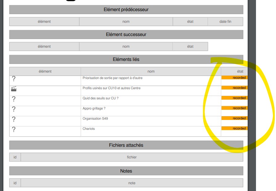Image resolution: width=276 pixels, height=191 pixels.
Task: Click recorded status of Appro grillage row
Action: (x=234, y=108)
